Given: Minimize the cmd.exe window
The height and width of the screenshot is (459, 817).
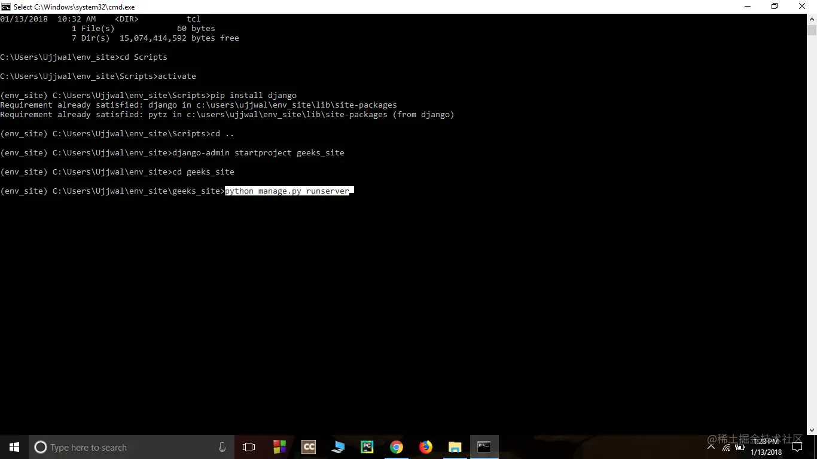Looking at the screenshot, I should click(748, 7).
